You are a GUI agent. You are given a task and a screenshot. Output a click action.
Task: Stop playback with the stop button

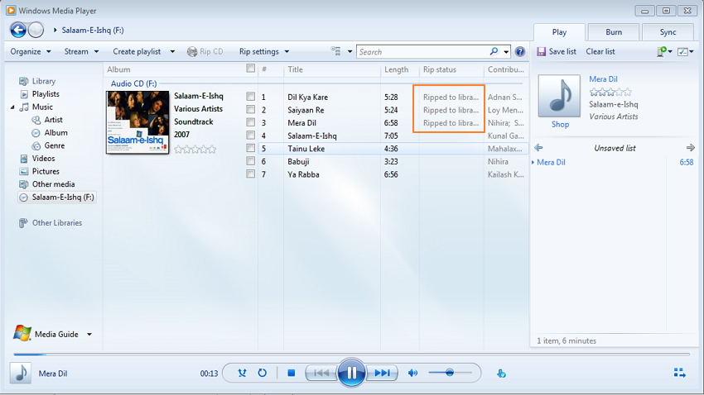[292, 373]
